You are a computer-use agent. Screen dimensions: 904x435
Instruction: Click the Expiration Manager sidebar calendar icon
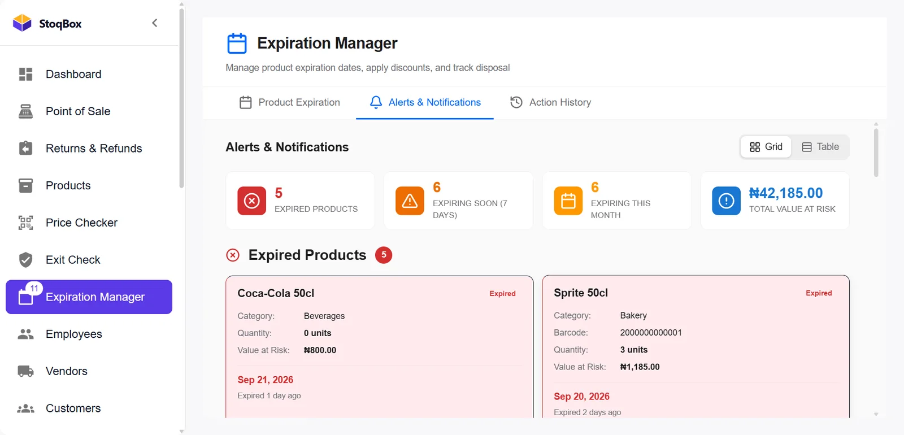pos(25,297)
